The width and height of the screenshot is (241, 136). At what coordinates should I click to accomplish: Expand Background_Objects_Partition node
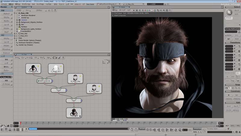click(x=17, y=22)
